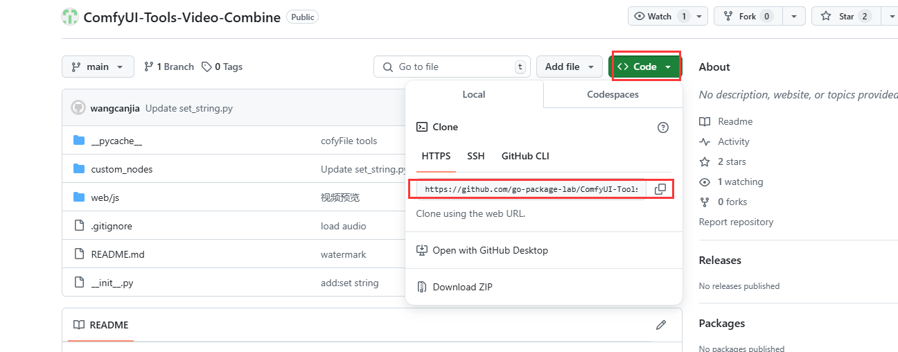898x352 pixels.
Task: Click the eye icon next to 1 watching
Action: pyautogui.click(x=705, y=182)
